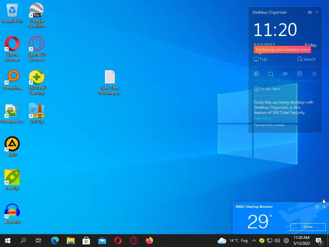Select the Notepad++ desktop shortcut
This screenshot has width=329, height=247.
[12, 114]
